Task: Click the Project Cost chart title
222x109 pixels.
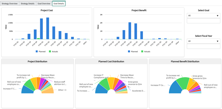Action: (47, 10)
